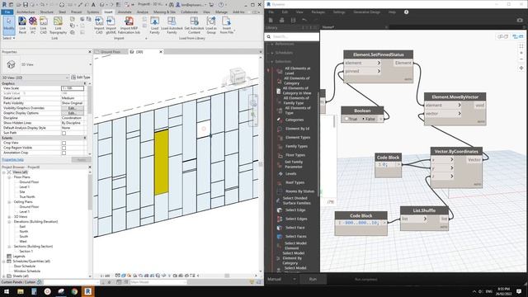Toggle the Sun Path checkbox
528x297 pixels.
[64, 133]
